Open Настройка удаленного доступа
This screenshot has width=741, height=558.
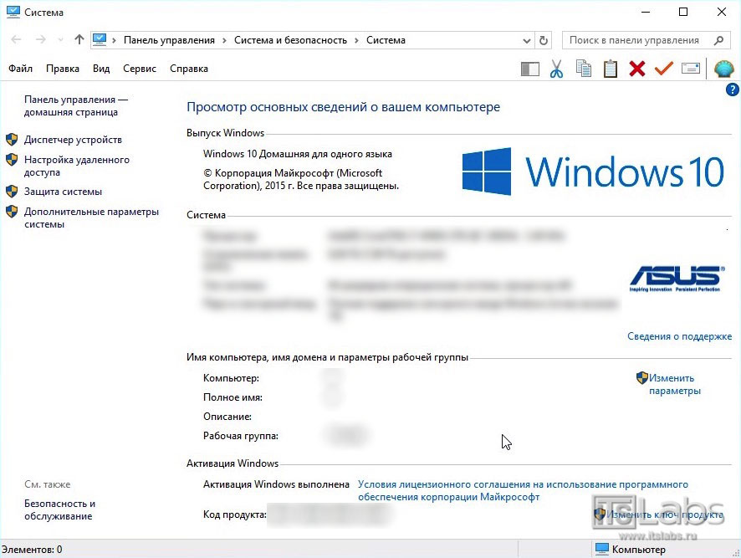[77, 166]
